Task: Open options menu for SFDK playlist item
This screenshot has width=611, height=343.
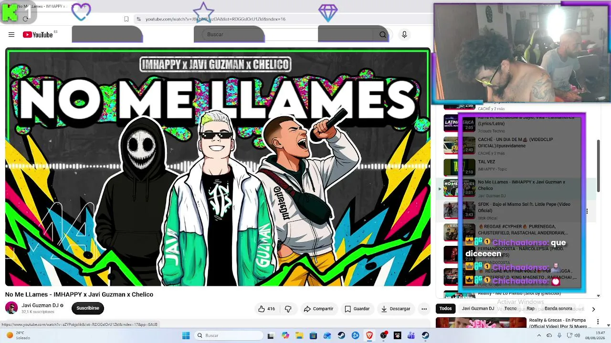Action: (587, 211)
